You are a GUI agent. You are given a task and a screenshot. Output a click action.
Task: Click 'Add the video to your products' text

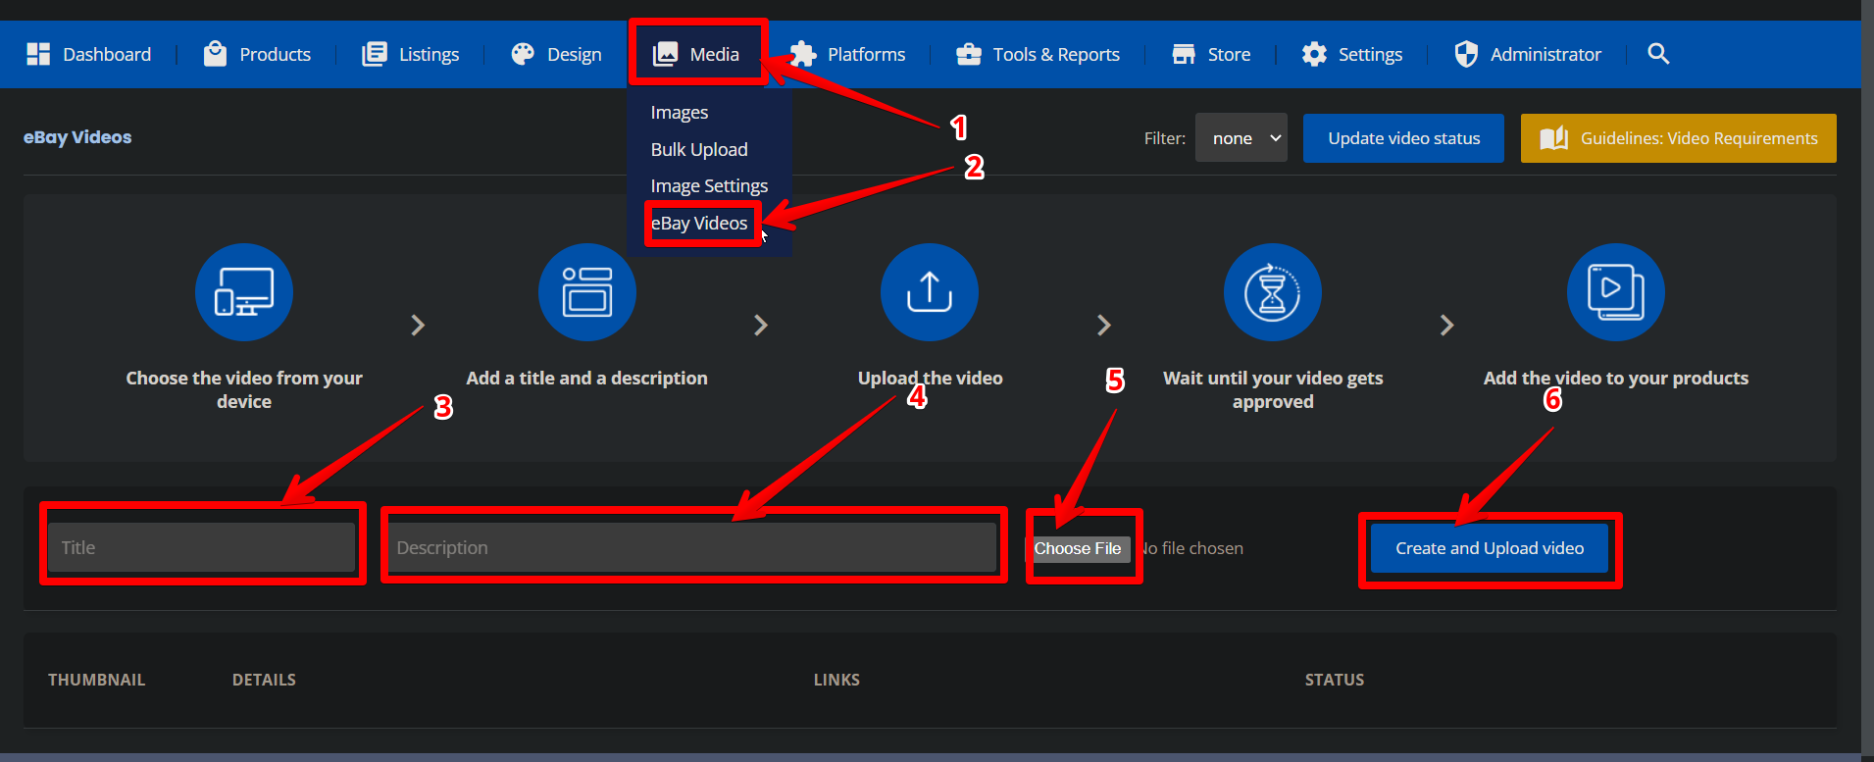(1616, 378)
